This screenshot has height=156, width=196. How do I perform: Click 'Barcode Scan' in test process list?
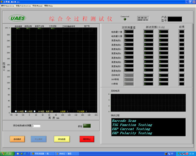click(x=124, y=121)
